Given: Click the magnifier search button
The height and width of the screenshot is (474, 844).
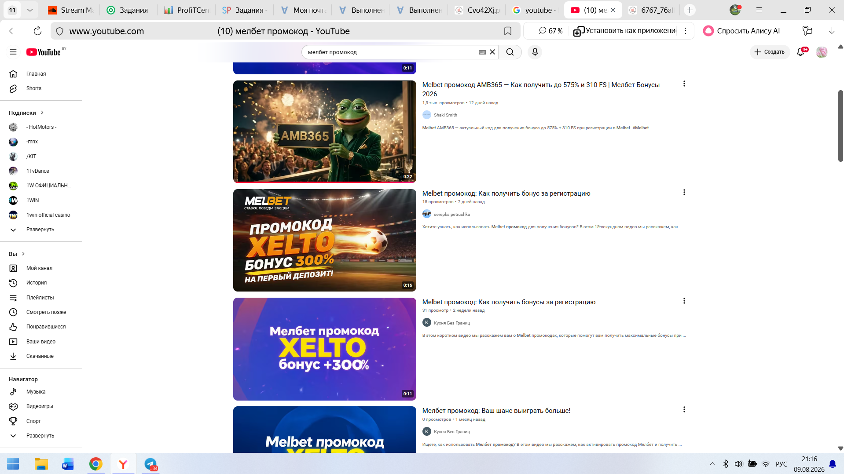Looking at the screenshot, I should 510,52.
